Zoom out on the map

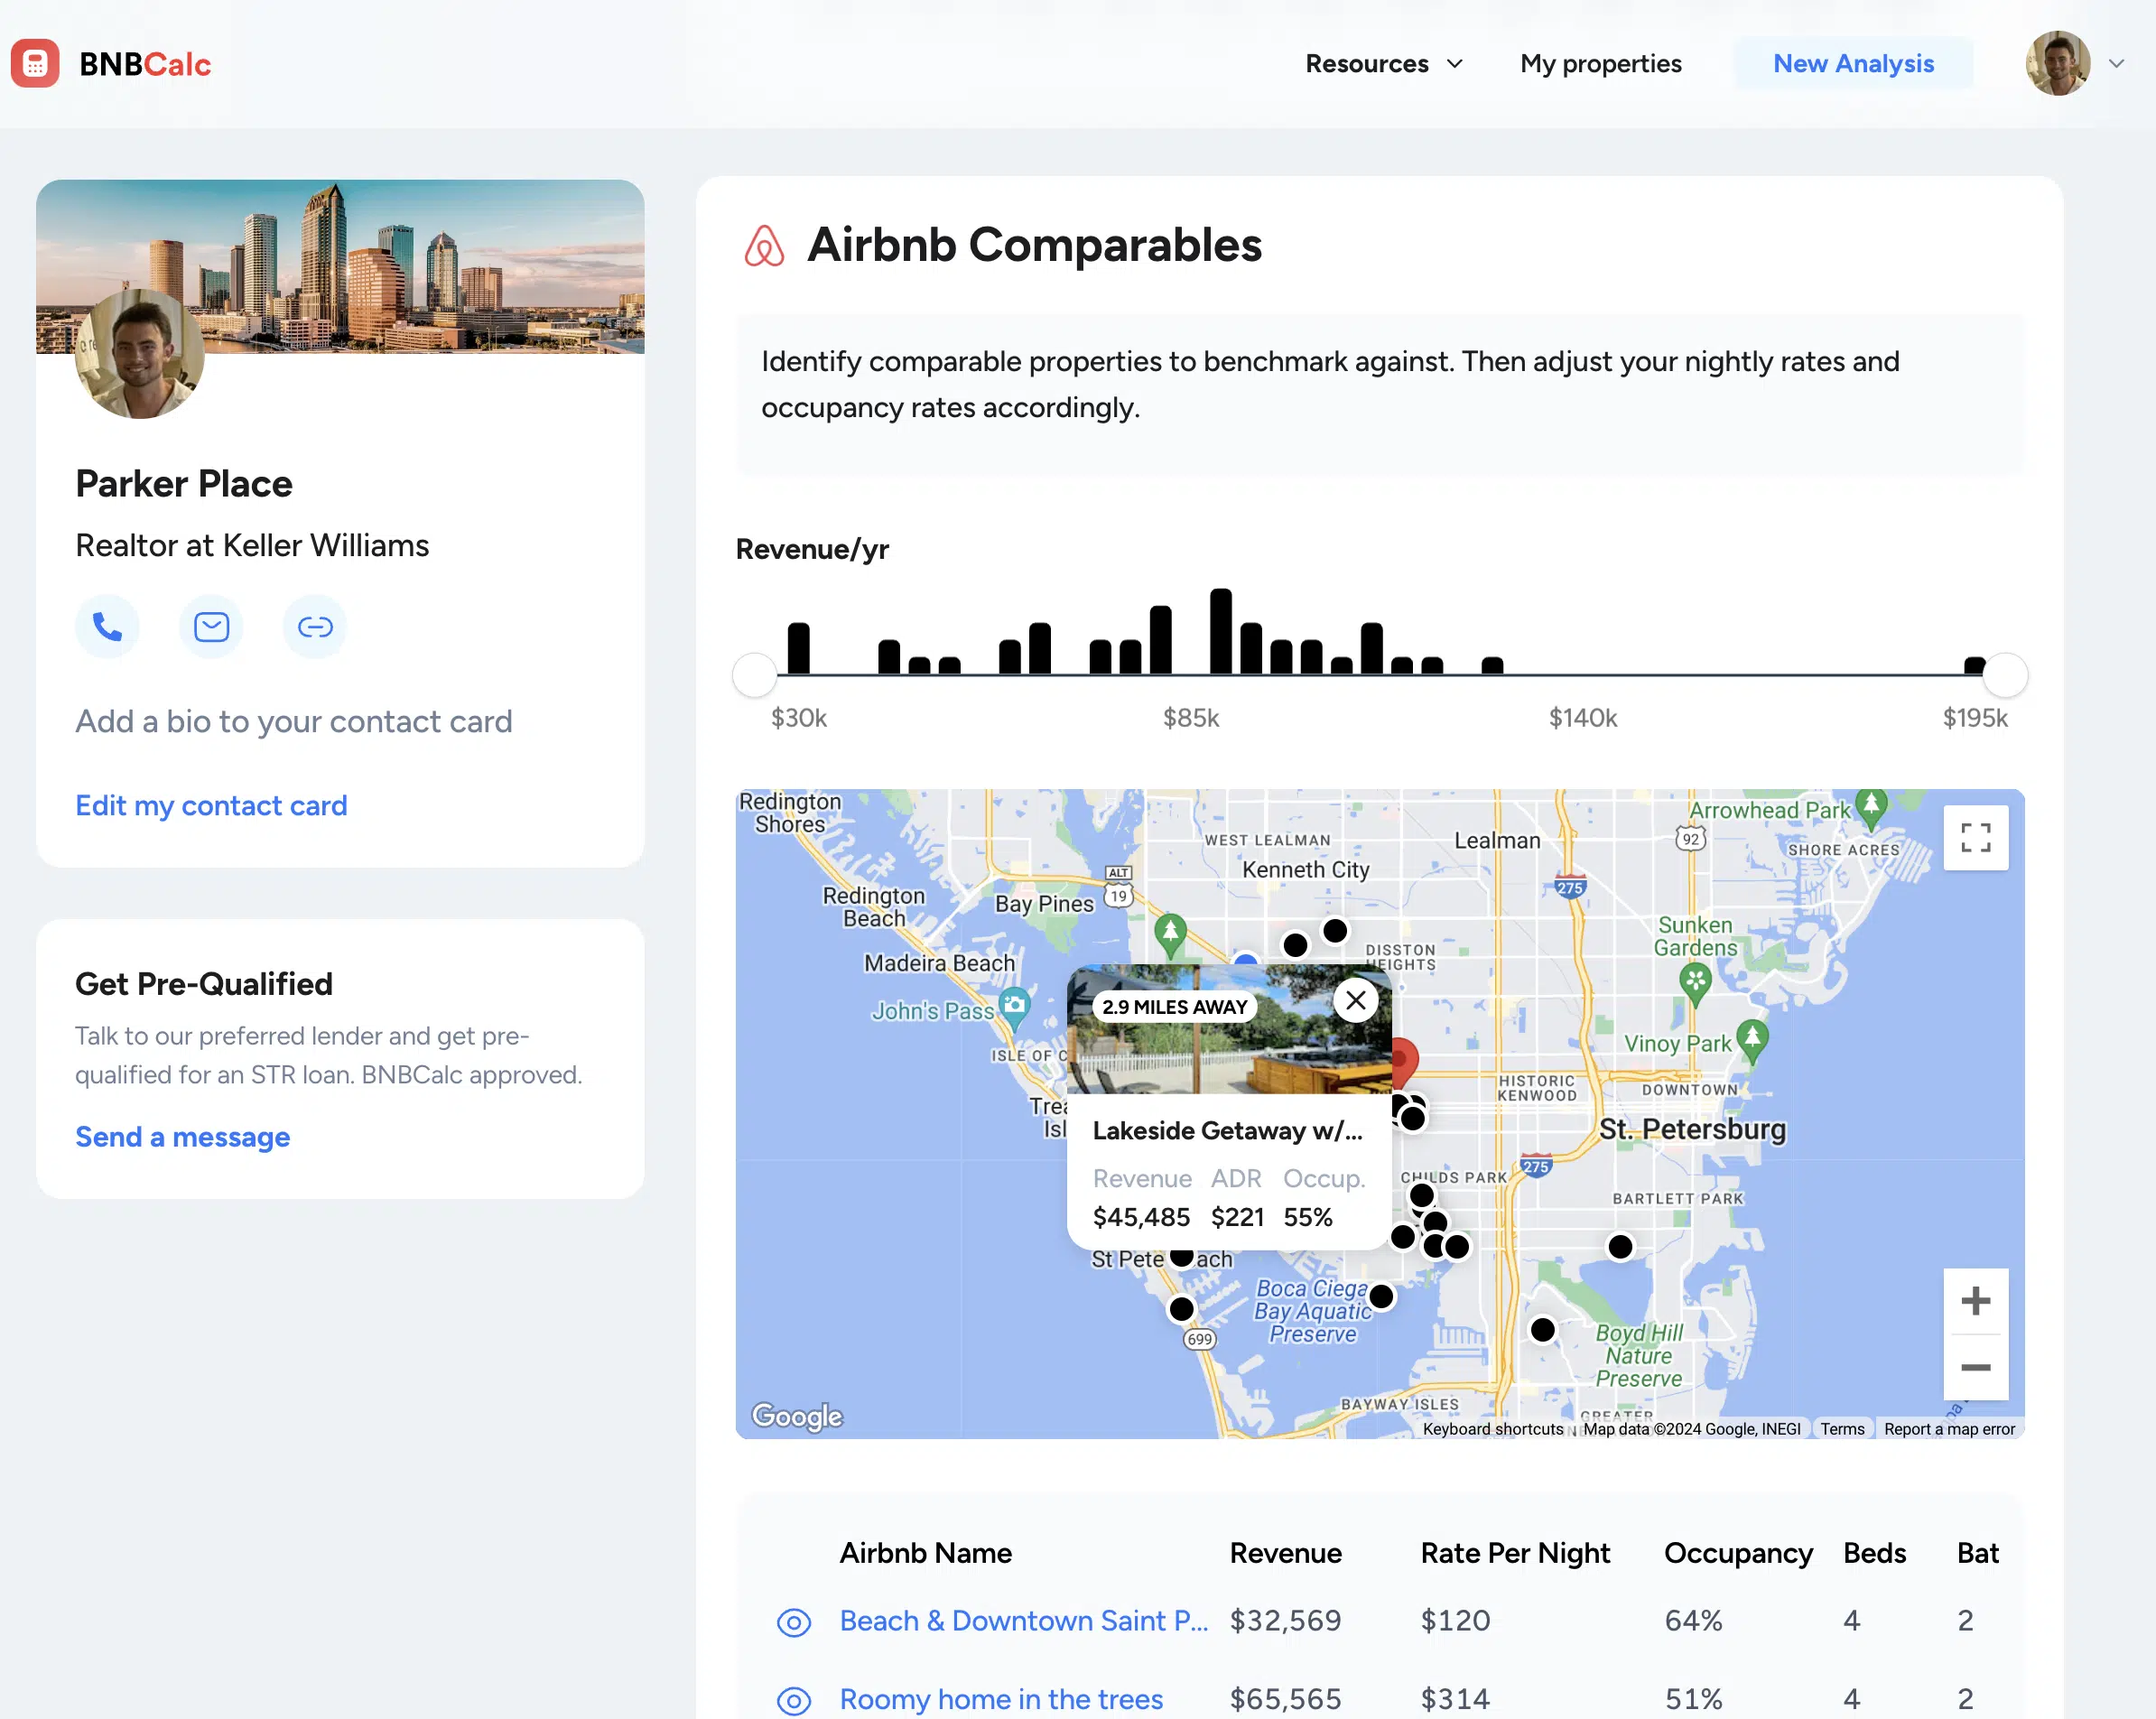[x=1975, y=1367]
